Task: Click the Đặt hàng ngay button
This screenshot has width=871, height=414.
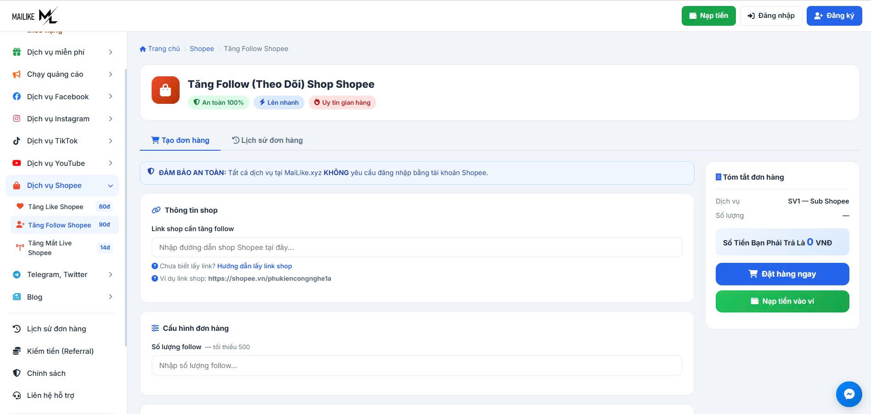Action: click(x=782, y=274)
